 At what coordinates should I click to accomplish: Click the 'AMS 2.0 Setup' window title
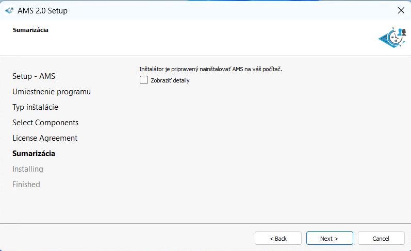[x=43, y=10]
